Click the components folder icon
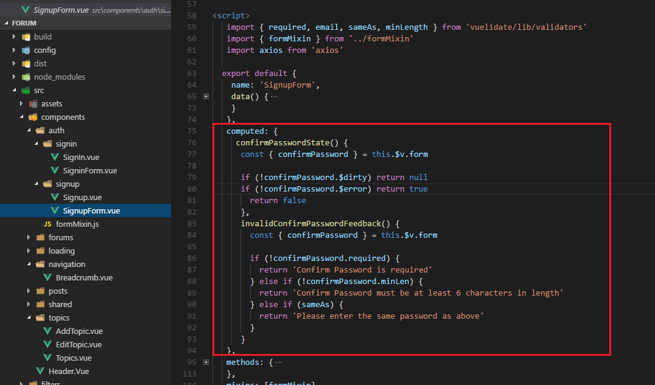 [x=33, y=117]
